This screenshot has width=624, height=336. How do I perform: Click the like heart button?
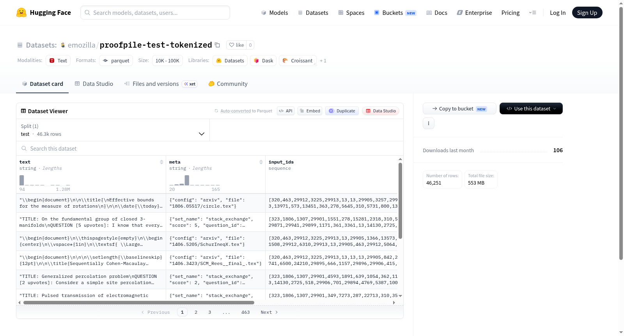click(236, 45)
